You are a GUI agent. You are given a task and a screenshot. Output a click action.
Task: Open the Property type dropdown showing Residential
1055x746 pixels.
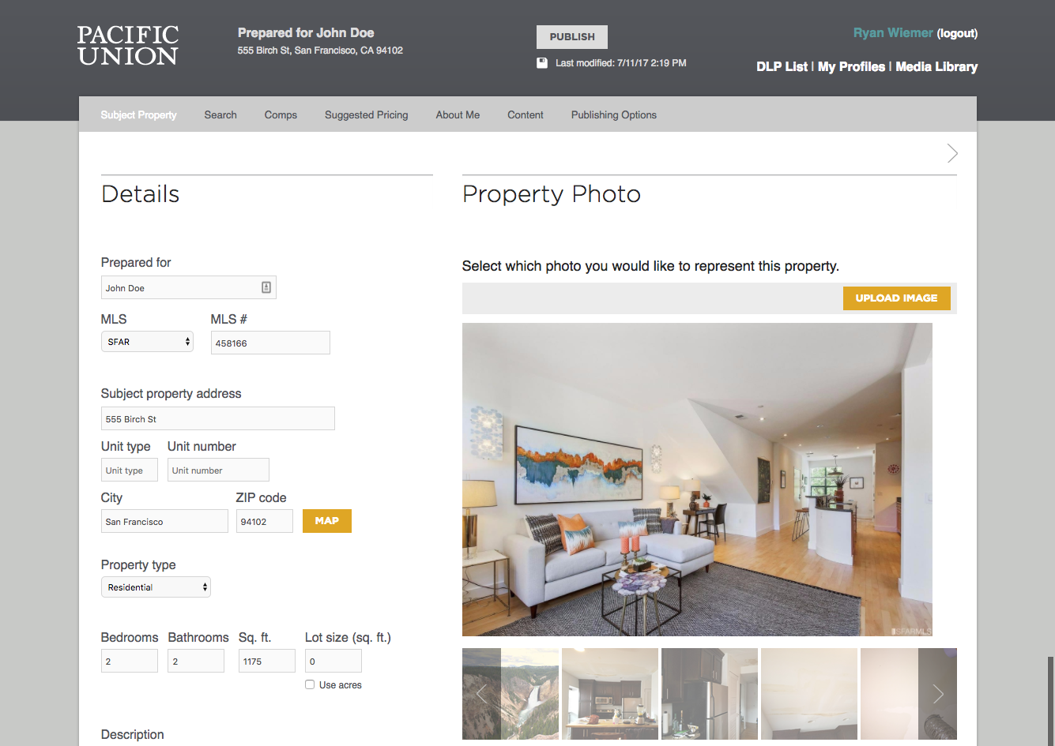[156, 587]
